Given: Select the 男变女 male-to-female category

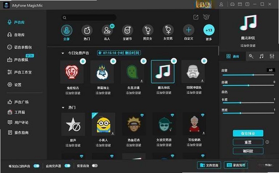Looking at the screenshot, I should 148,33.
